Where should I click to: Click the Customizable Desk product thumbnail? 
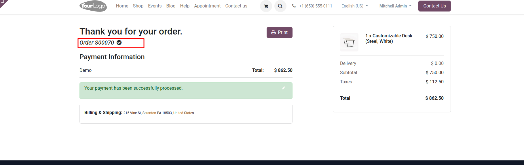click(349, 42)
